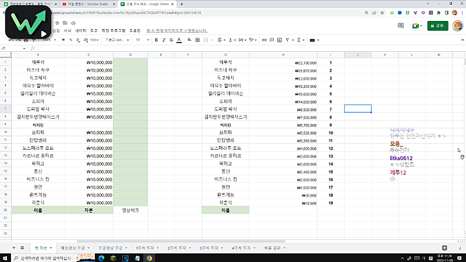Viewport: 466px width, 262px height.
Task: Open the all sheets list icon
Action: 23,247
